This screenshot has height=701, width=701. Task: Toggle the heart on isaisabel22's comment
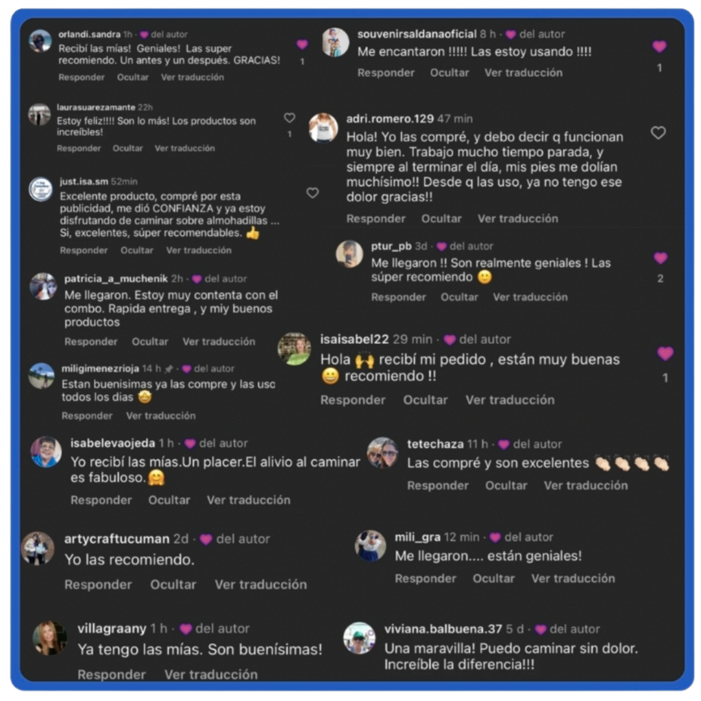[x=665, y=354]
